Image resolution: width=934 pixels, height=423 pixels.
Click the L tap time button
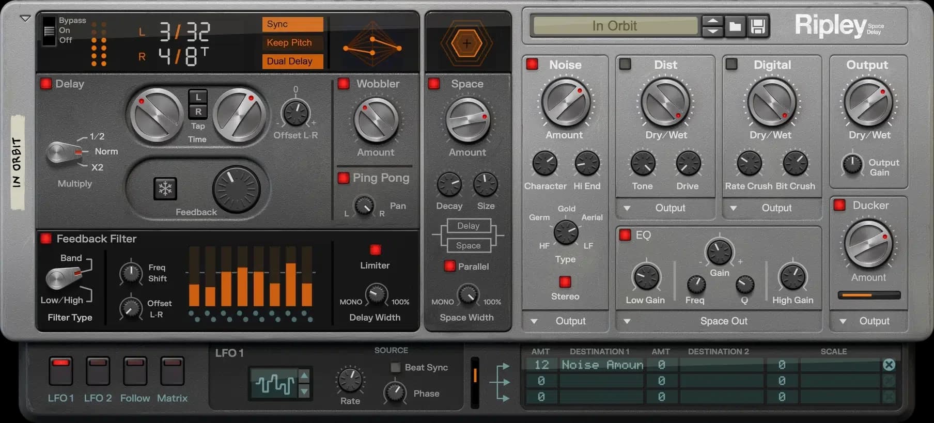pos(198,97)
